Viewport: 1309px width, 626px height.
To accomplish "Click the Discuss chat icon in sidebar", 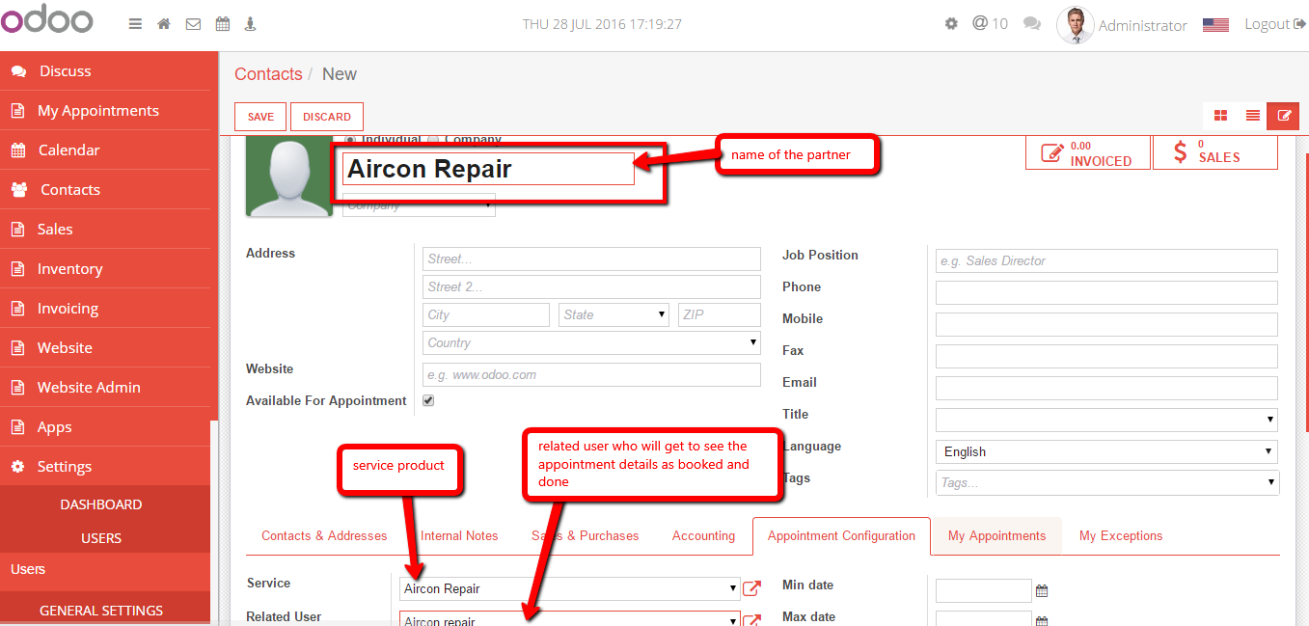I will point(18,71).
